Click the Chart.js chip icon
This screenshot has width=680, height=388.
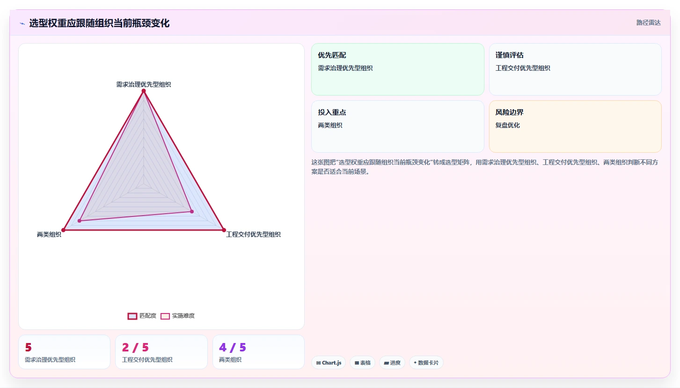tap(319, 363)
